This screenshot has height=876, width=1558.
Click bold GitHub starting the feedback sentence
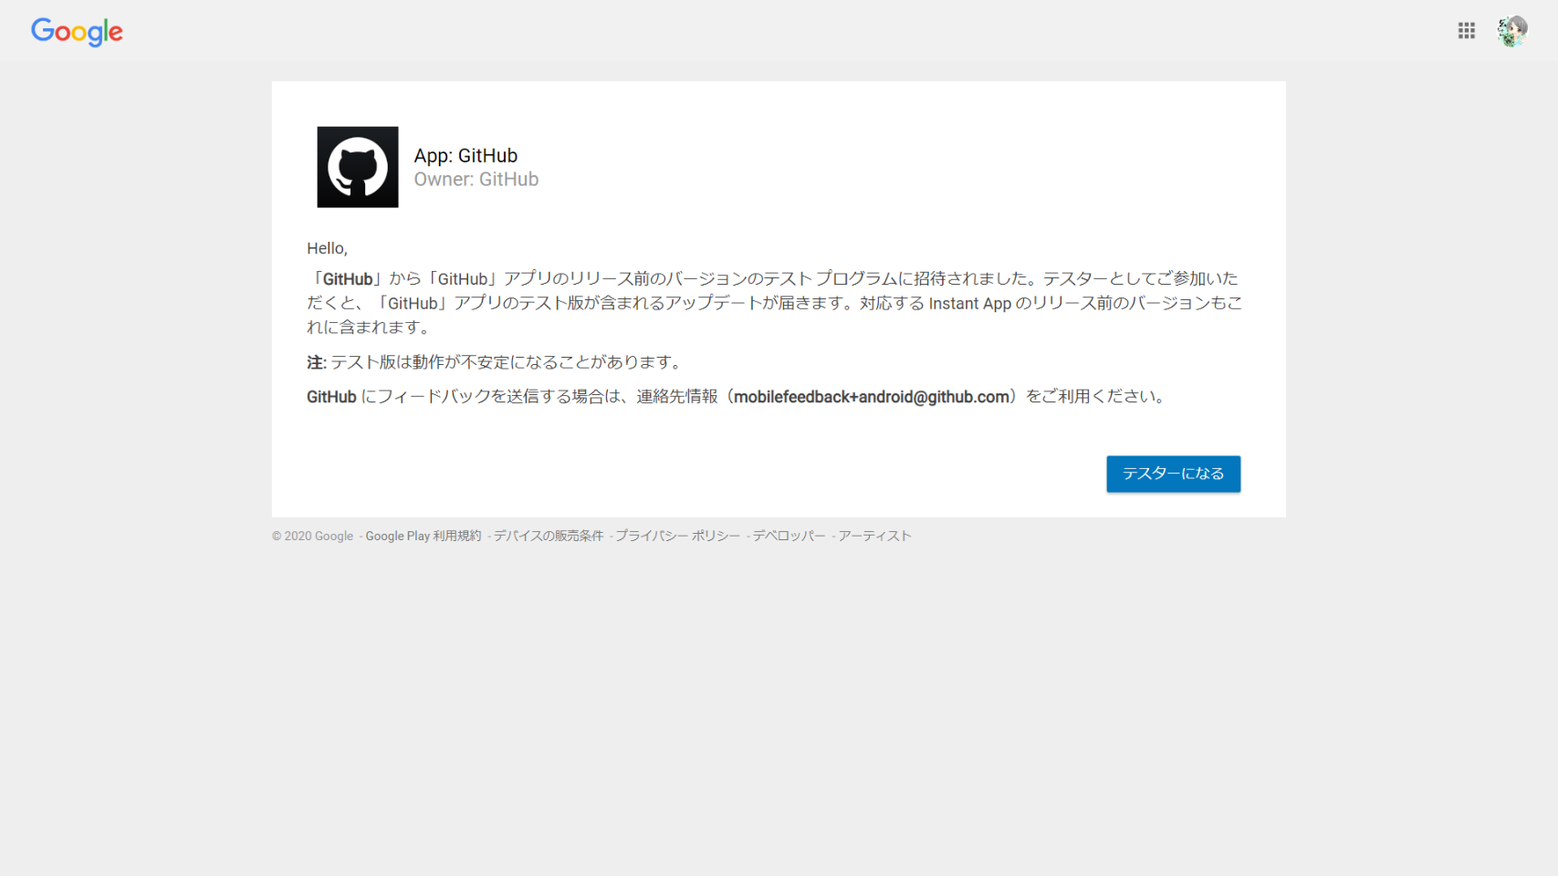(331, 397)
